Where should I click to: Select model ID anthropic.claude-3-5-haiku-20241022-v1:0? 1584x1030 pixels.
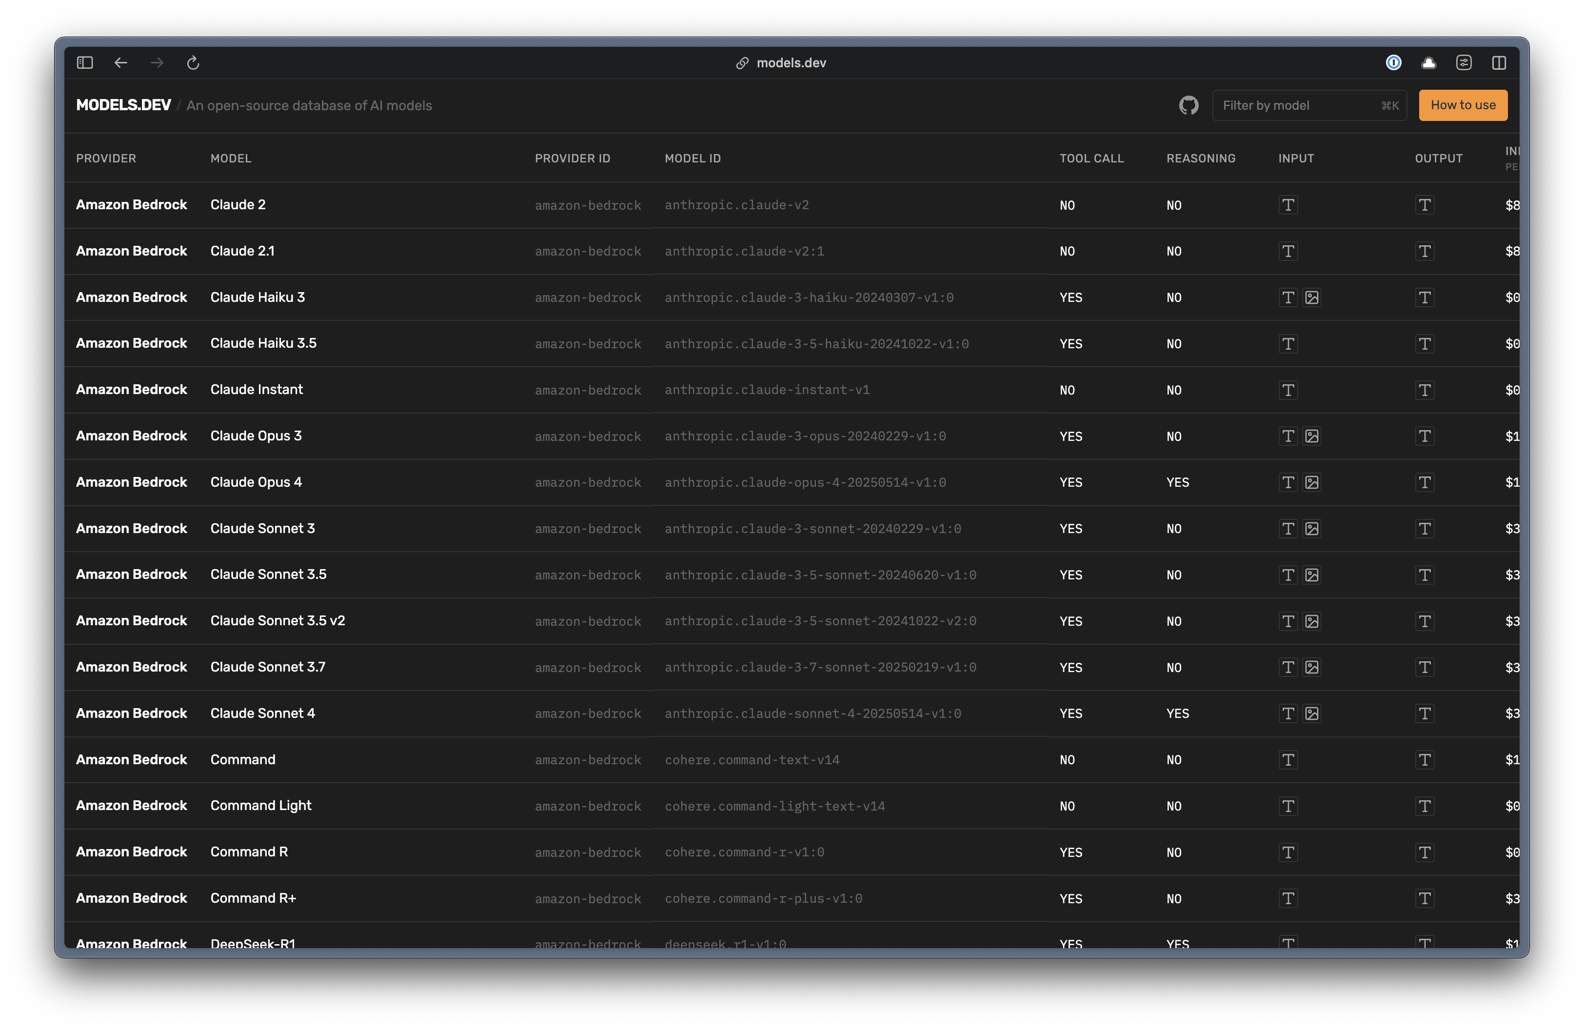click(x=816, y=344)
